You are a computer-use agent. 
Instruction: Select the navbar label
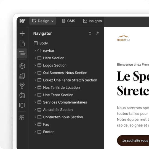(49, 51)
